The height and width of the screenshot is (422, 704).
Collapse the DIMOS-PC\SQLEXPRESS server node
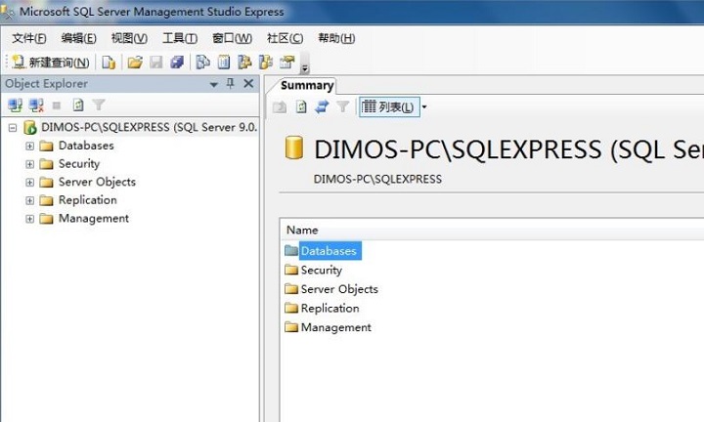click(13, 128)
